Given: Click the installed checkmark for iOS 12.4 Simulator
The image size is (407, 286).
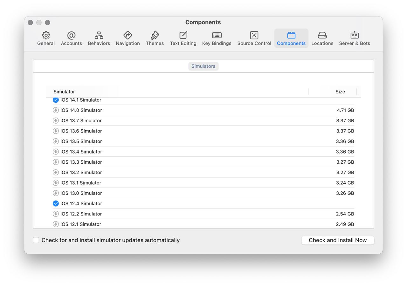Looking at the screenshot, I should click(56, 203).
